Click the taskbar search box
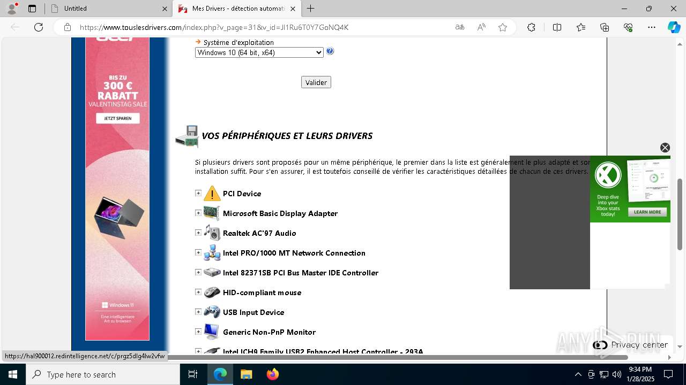686x385 pixels. 103,374
